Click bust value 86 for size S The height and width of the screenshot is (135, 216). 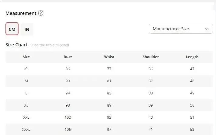68,69
